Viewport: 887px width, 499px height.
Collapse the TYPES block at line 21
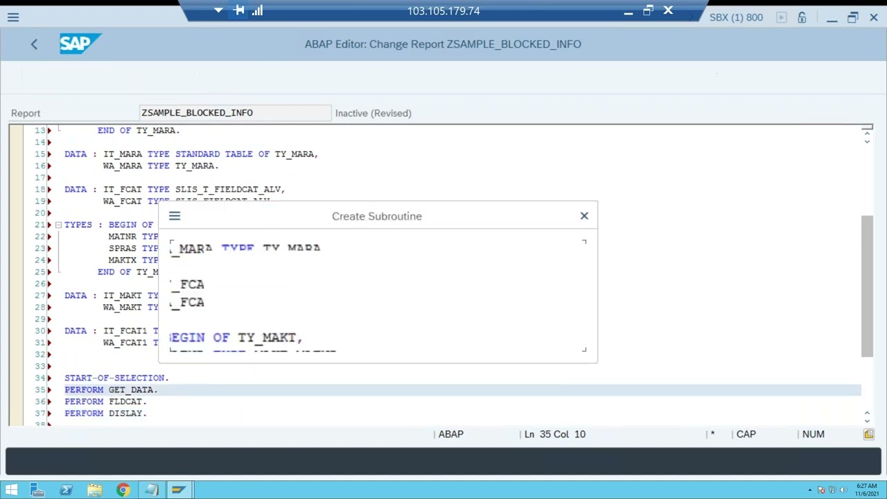pyautogui.click(x=58, y=225)
